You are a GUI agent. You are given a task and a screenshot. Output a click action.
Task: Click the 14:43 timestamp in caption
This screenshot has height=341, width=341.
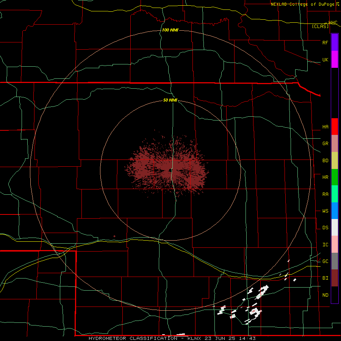[247, 338]
